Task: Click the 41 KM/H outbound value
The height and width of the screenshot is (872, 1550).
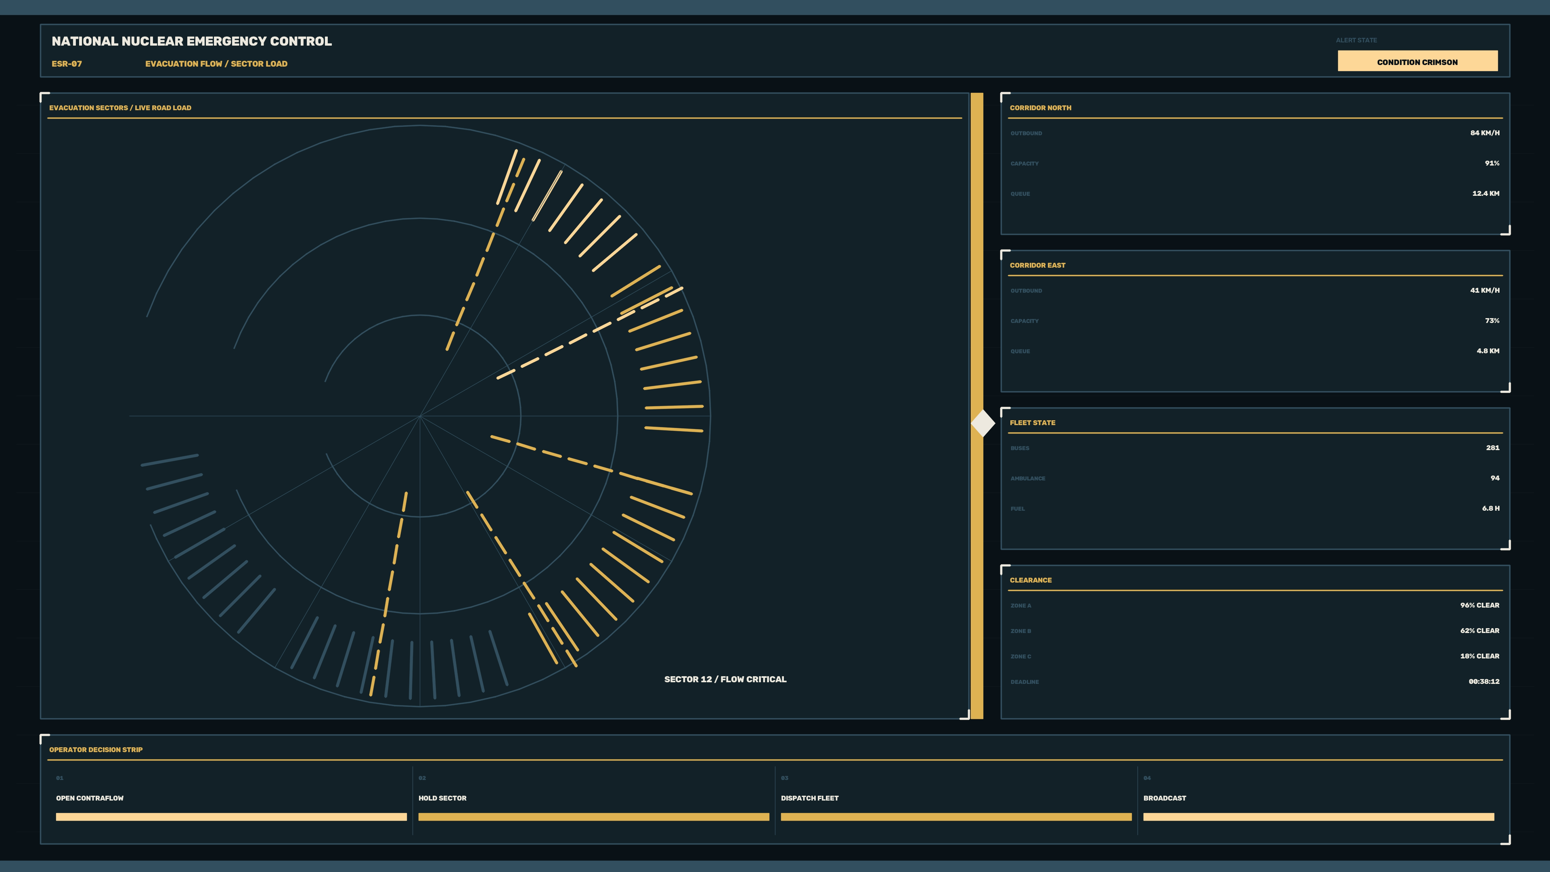Action: tap(1485, 290)
